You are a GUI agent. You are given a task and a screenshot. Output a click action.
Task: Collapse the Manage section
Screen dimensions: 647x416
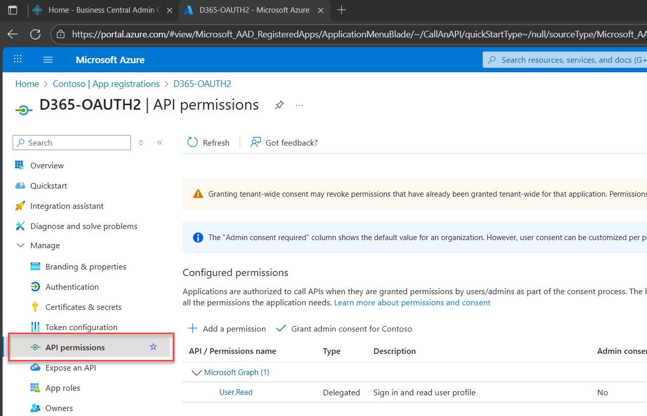coord(20,245)
